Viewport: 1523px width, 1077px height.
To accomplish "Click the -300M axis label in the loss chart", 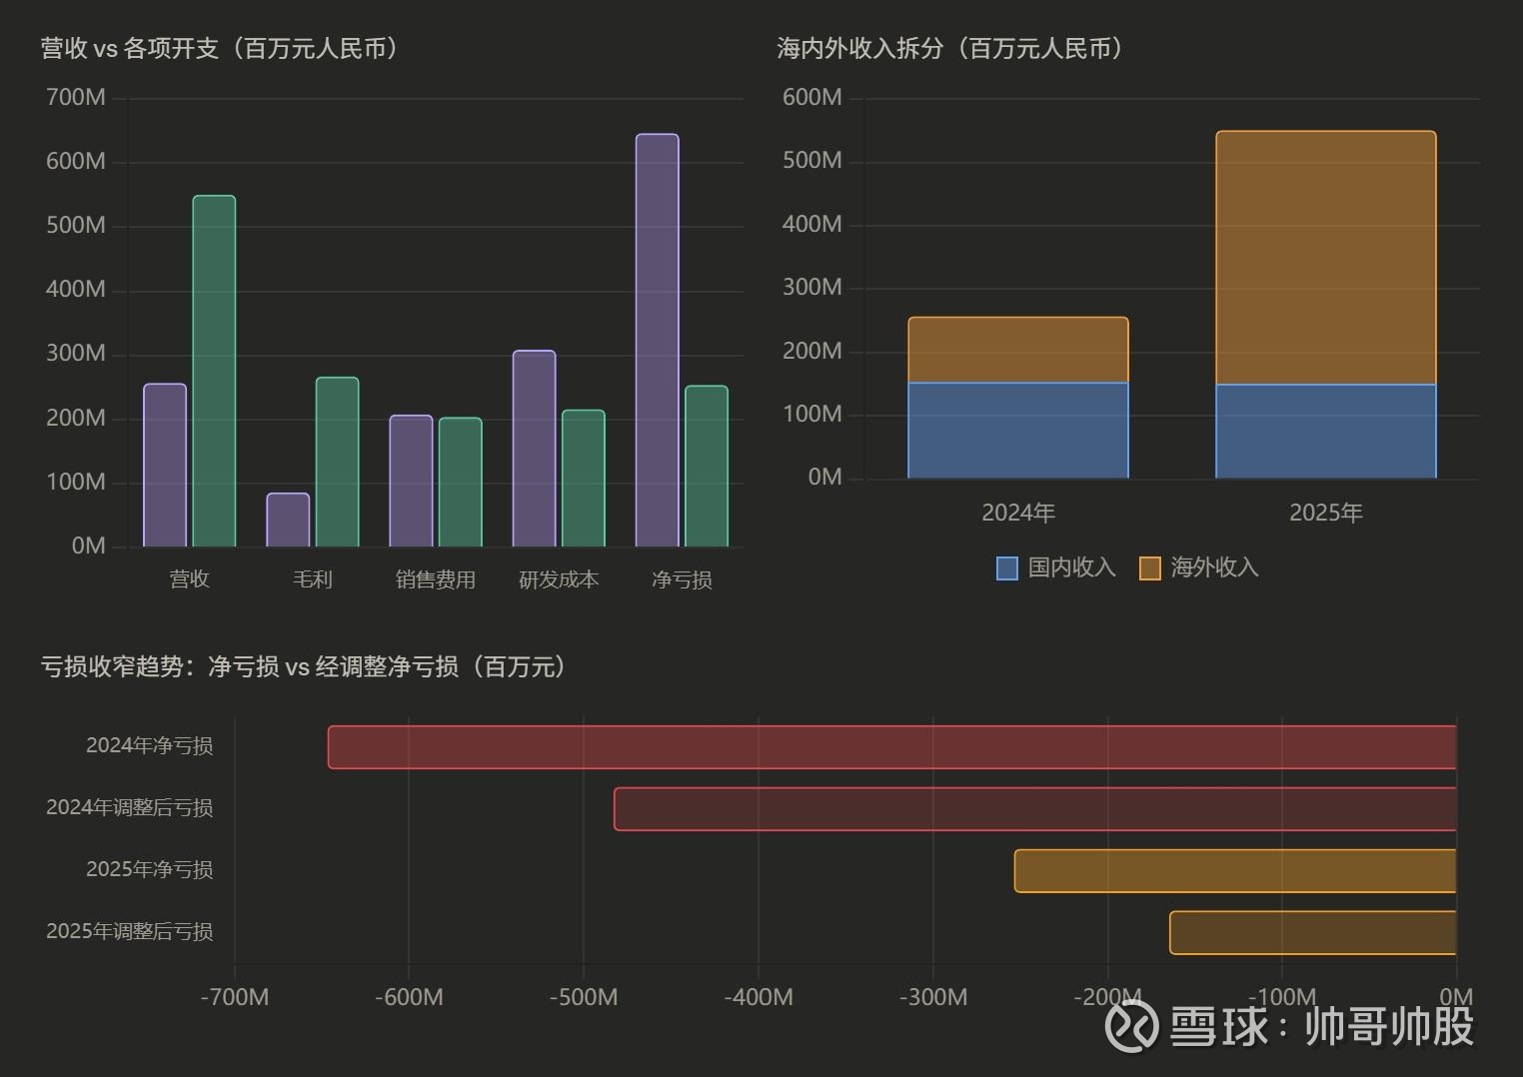I will (x=933, y=997).
